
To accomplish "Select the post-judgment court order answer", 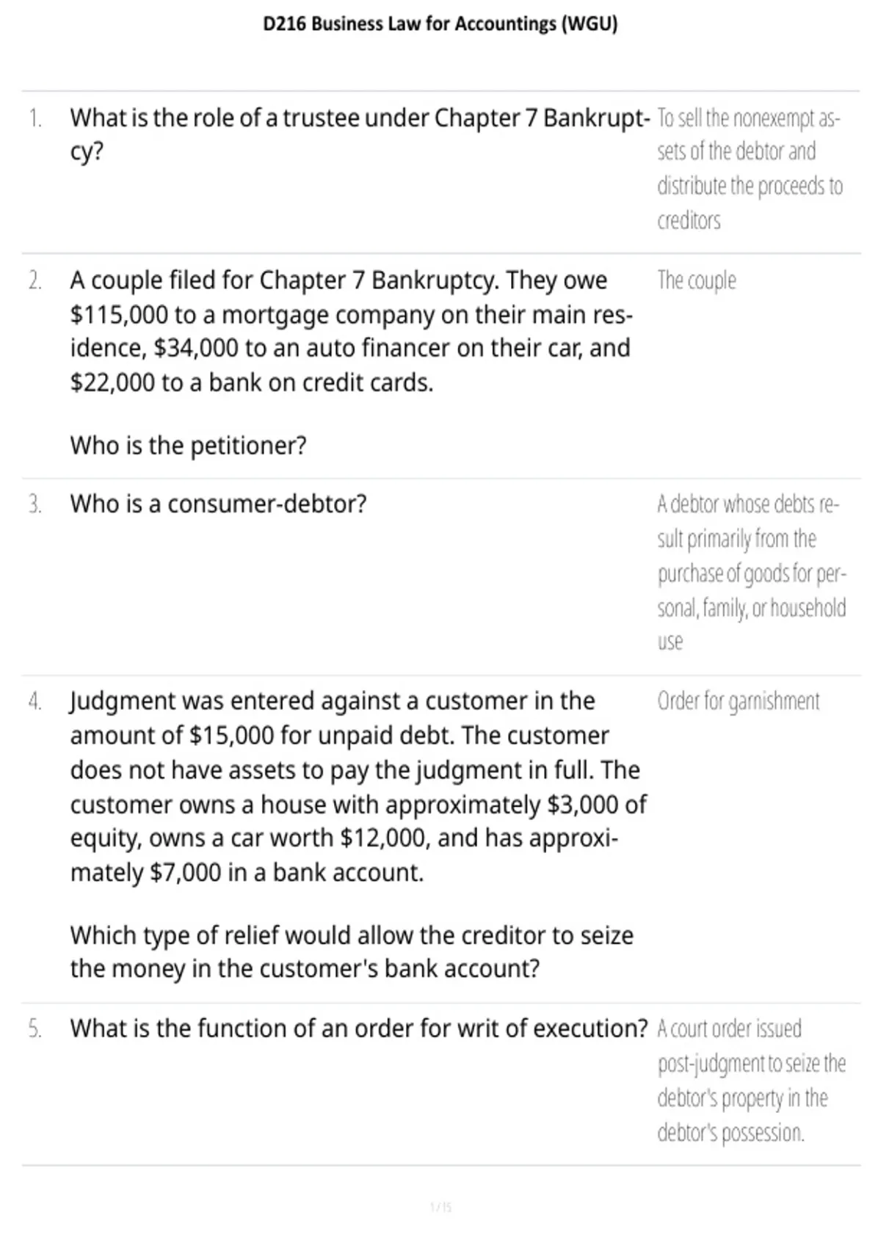I will 751,1080.
